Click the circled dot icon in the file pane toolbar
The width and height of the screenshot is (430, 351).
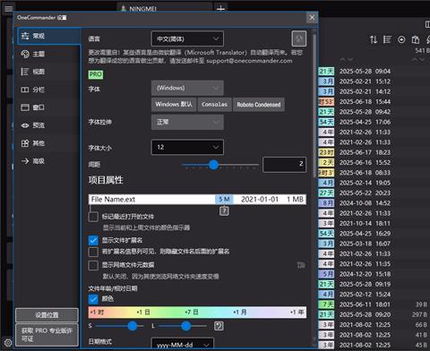(x=401, y=39)
